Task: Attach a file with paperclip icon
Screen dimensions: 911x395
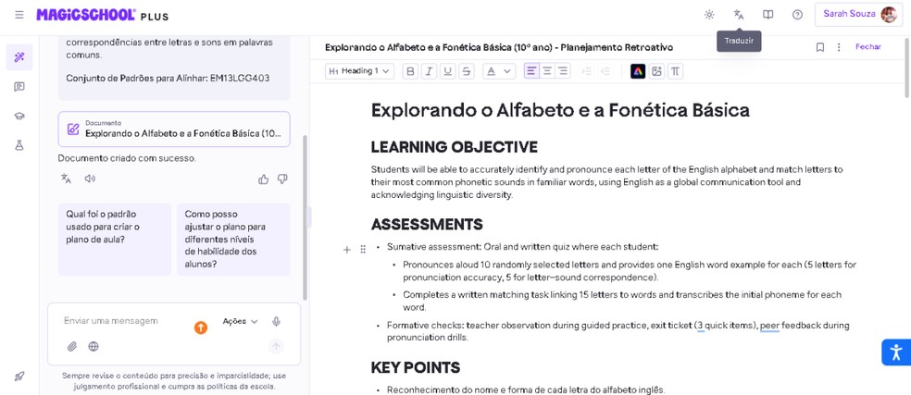Action: pos(72,346)
